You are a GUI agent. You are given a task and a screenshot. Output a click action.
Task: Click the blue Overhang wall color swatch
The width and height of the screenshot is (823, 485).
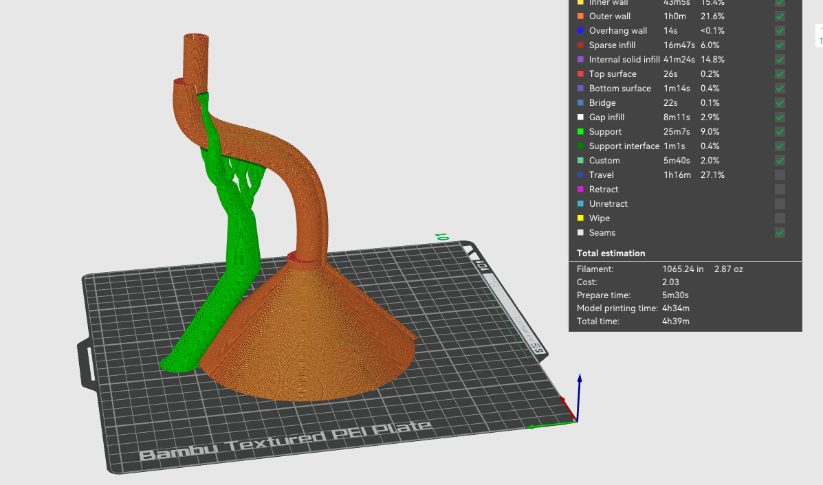pyautogui.click(x=580, y=31)
